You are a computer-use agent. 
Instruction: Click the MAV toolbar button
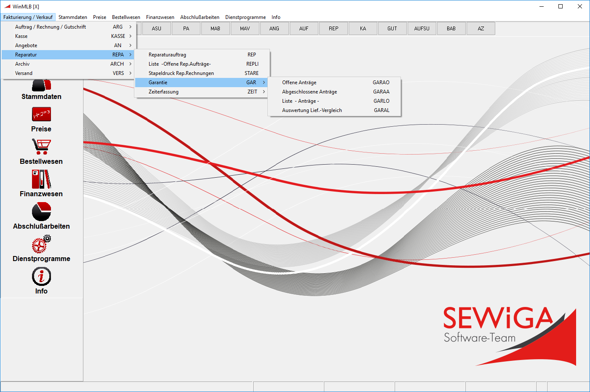pyautogui.click(x=245, y=29)
